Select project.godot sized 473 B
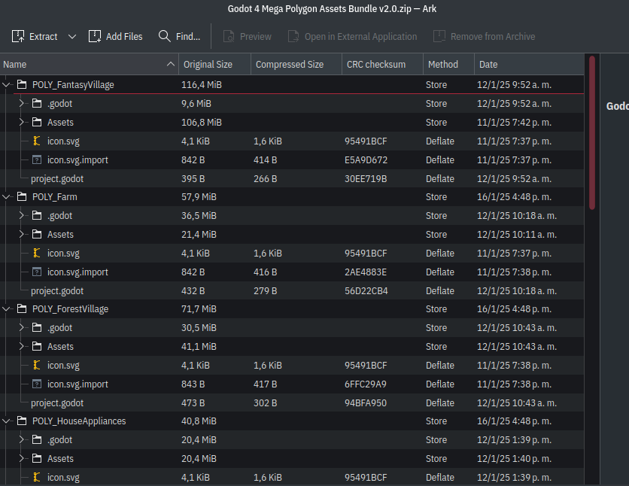This screenshot has width=629, height=486. coord(57,402)
